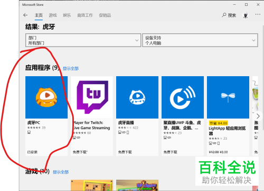
Task: Click the 虎牙直播 app title
Action: [x=126, y=123]
